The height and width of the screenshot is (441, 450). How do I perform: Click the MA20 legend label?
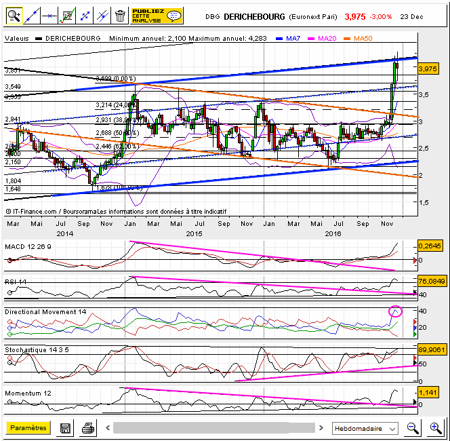327,38
